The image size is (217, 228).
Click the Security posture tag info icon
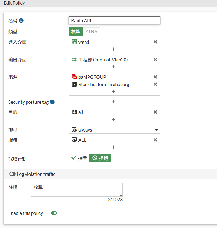coord(52,102)
